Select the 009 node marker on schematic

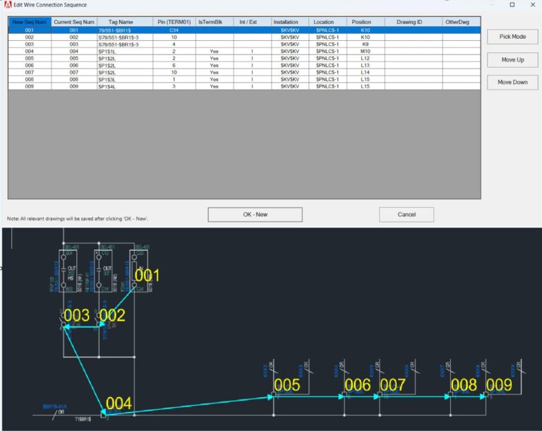pyautogui.click(x=499, y=385)
